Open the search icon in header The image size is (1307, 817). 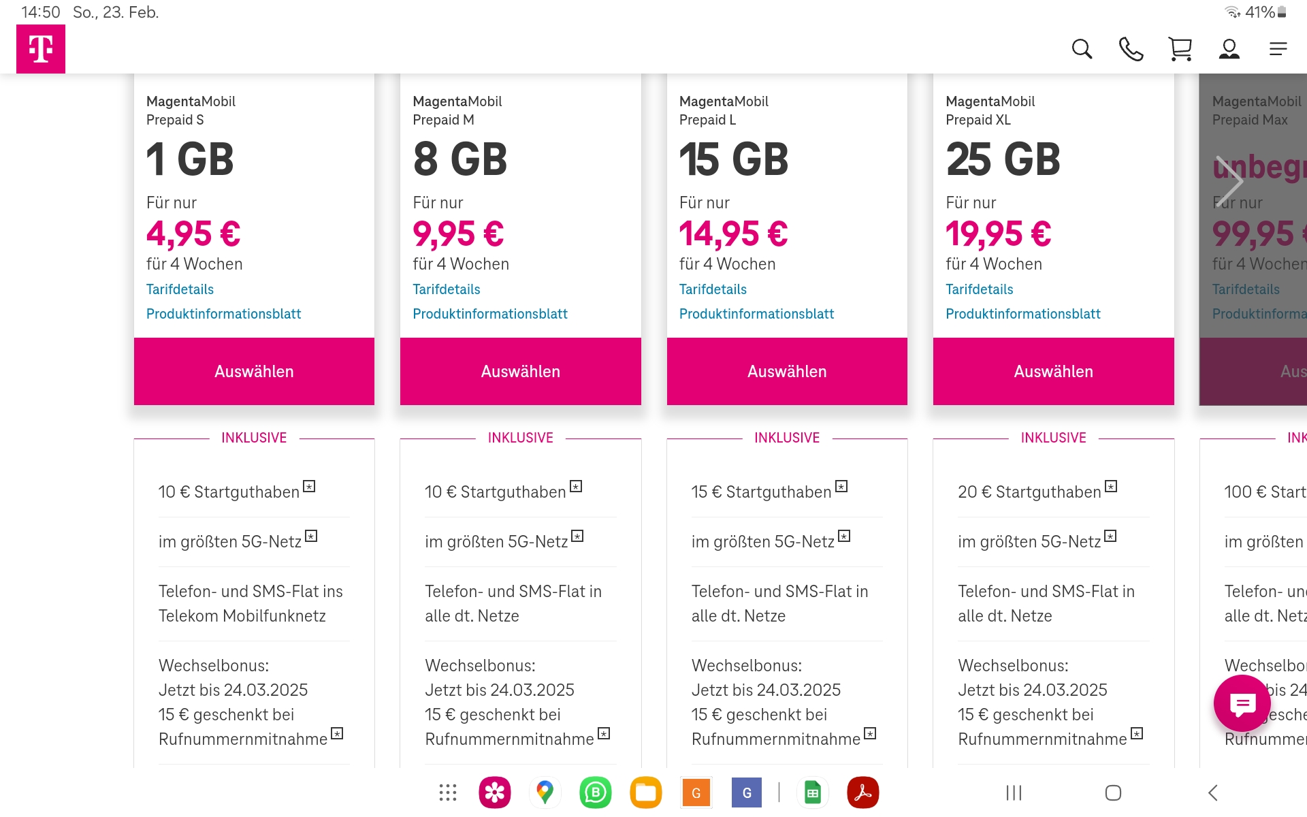[x=1082, y=49]
